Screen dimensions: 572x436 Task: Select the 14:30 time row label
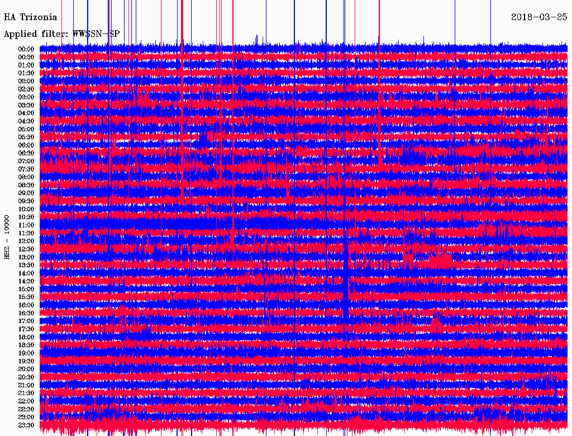point(26,281)
